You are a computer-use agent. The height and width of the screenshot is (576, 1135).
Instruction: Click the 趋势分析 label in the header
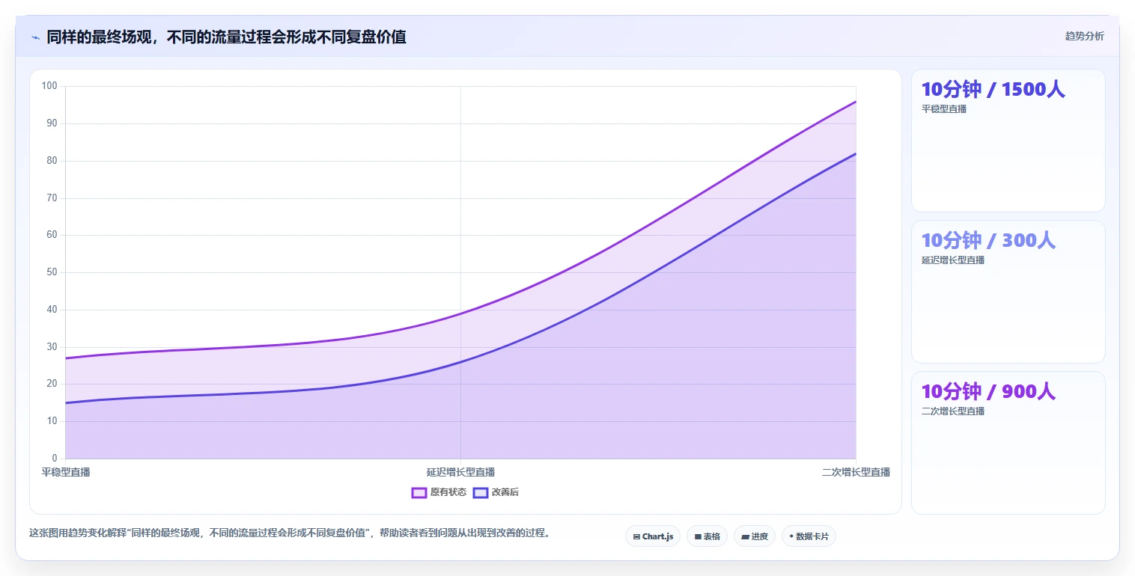[x=1084, y=36]
